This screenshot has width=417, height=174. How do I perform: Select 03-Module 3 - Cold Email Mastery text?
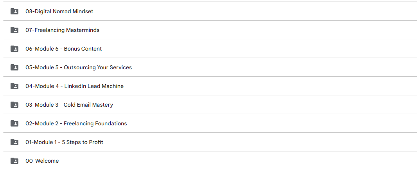69,105
